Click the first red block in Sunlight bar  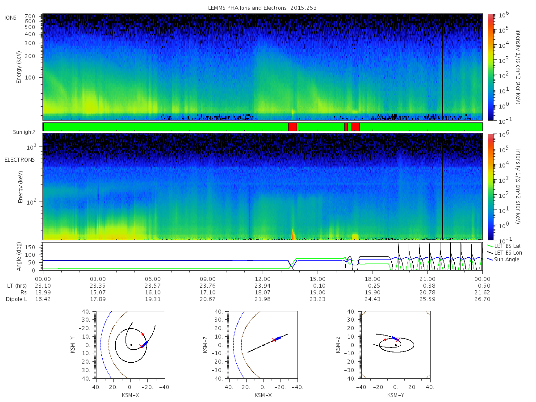tap(293, 127)
